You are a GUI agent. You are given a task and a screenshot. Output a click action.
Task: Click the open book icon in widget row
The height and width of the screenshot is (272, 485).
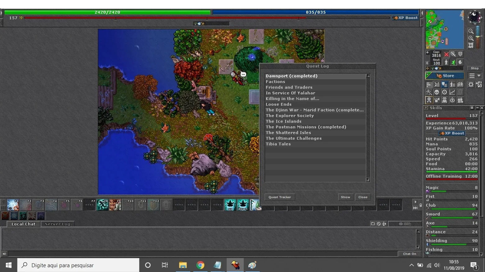pos(460,84)
